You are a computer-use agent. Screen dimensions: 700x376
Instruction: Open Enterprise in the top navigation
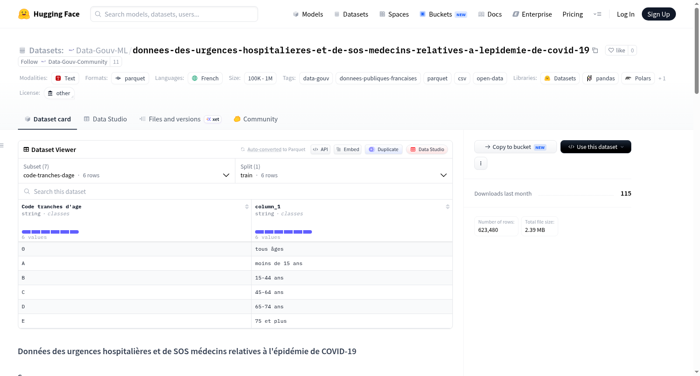coord(532,14)
